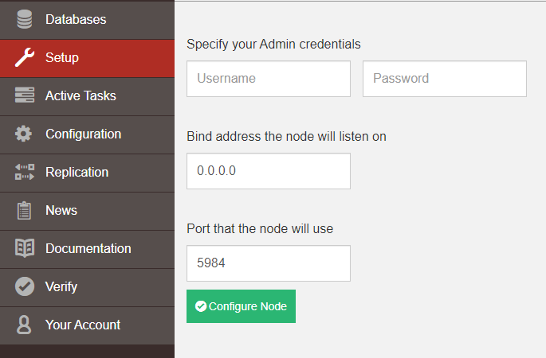Click the News clipboard icon
This screenshot has height=358, width=546.
point(25,210)
